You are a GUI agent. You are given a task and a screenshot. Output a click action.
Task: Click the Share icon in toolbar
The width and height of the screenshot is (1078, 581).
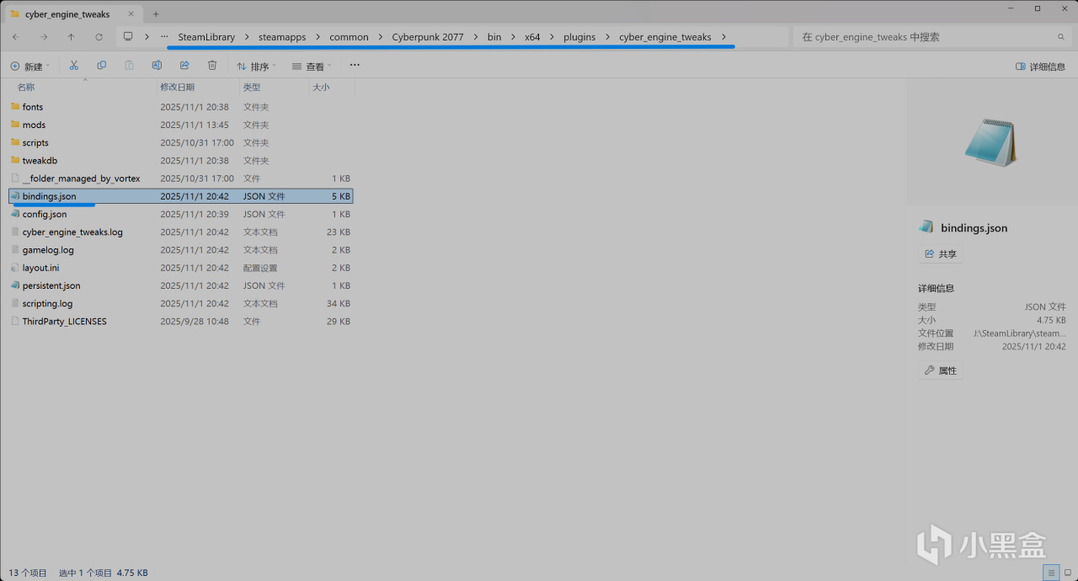(x=184, y=66)
